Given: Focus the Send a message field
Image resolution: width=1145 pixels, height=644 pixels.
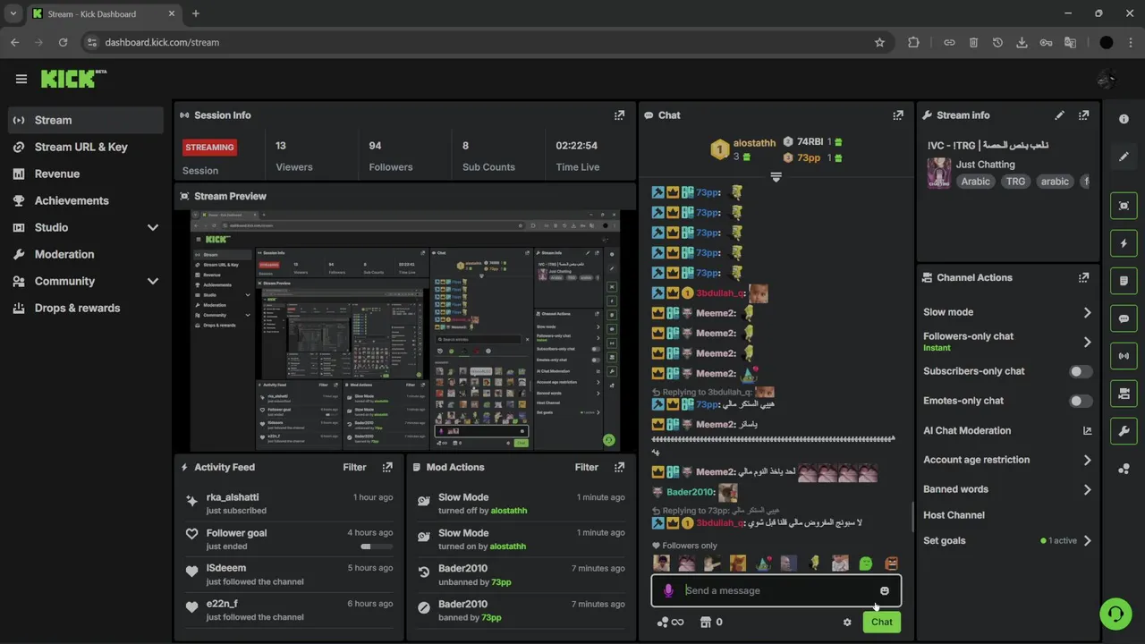Looking at the screenshot, I should click(x=776, y=590).
